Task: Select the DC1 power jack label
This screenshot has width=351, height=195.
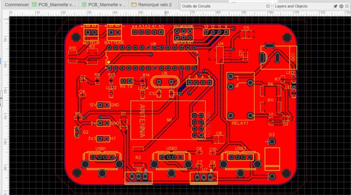Action: pyautogui.click(x=293, y=57)
